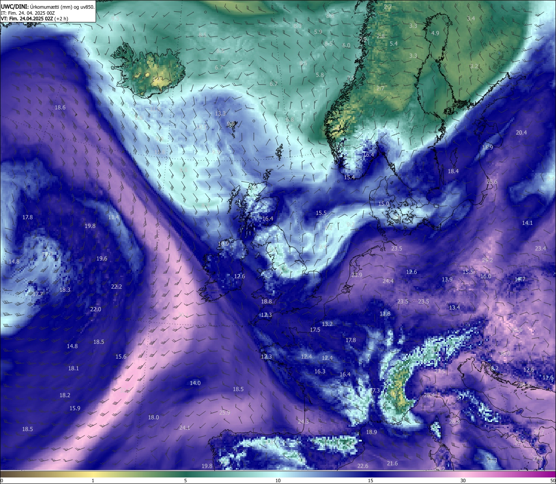Click the 25.9 value label
556x484 pixels.
pos(225,412)
